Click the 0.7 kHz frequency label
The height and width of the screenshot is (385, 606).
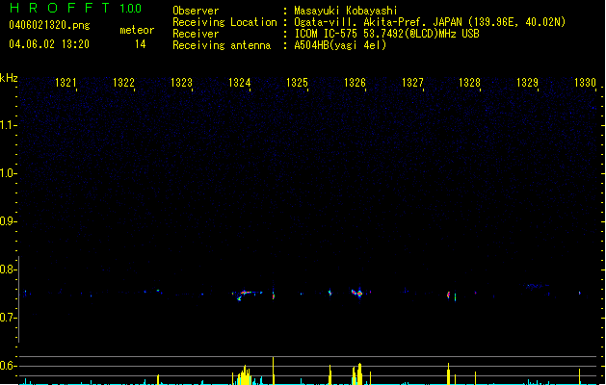[x=8, y=318]
